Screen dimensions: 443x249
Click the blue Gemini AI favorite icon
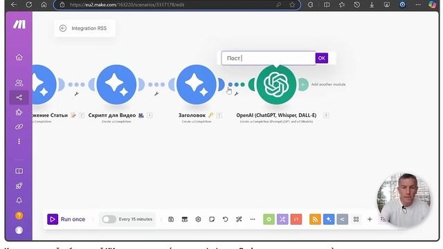[x=329, y=219]
